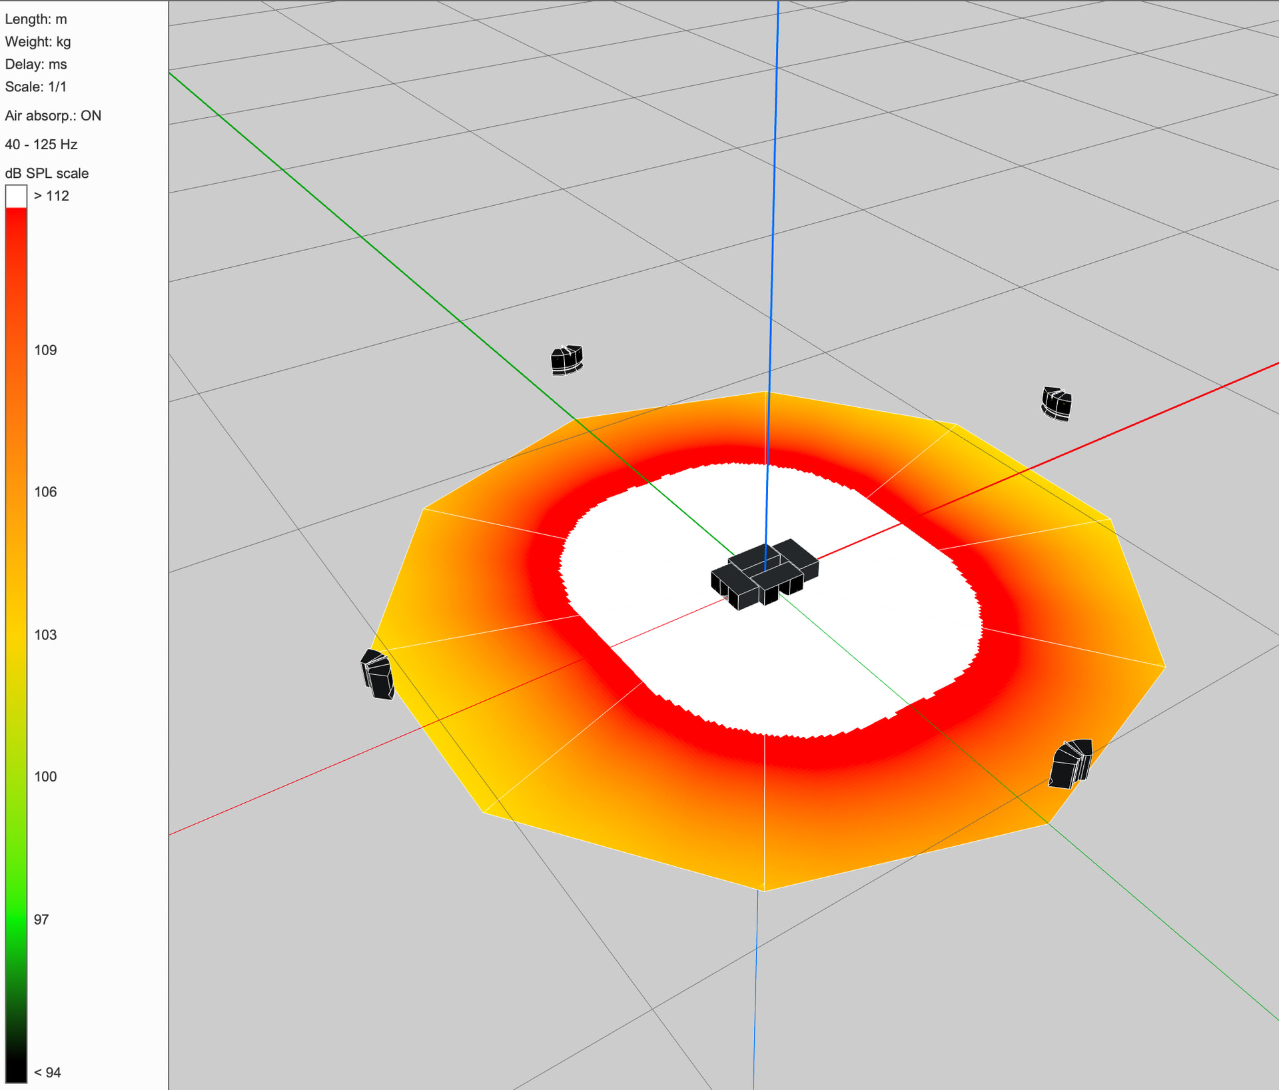Screen dimensions: 1279x1090
Task: Click the upper-left speaker array
Action: click(x=567, y=360)
